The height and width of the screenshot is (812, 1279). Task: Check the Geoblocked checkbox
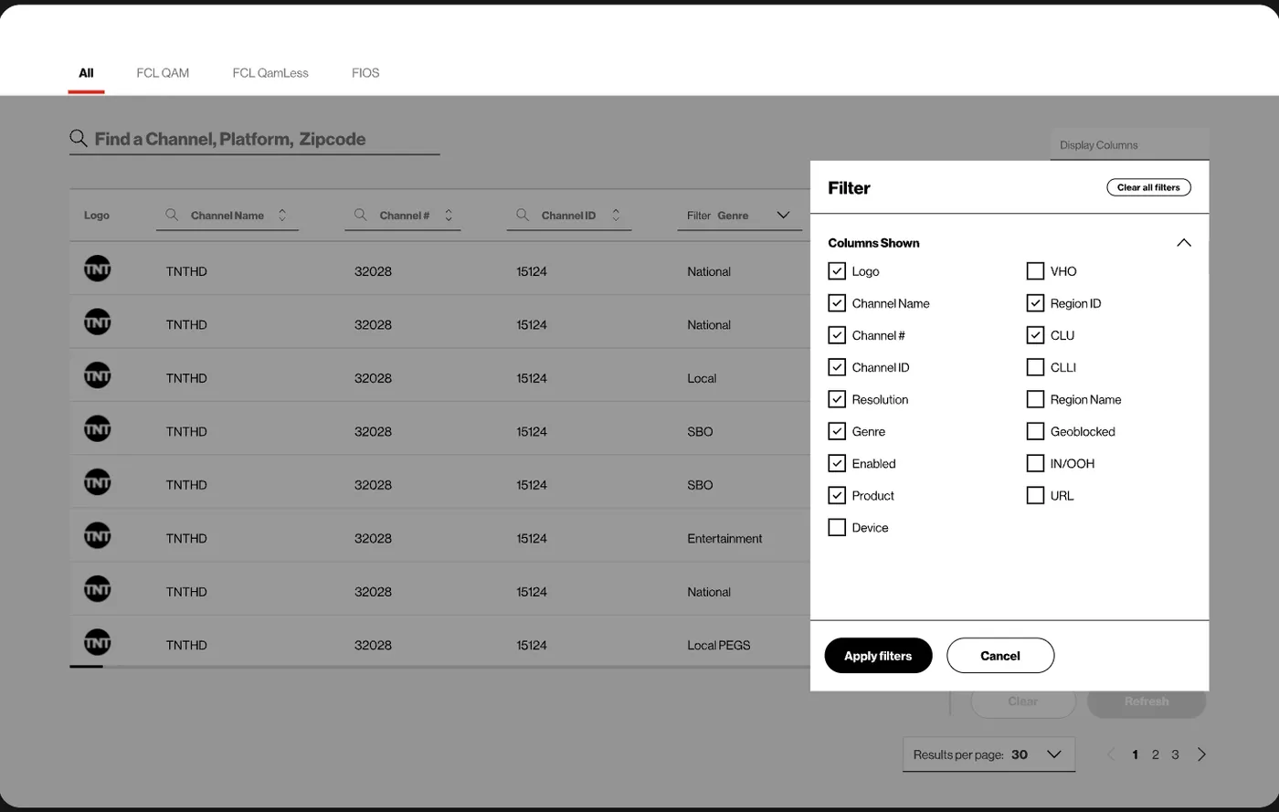coord(1035,431)
